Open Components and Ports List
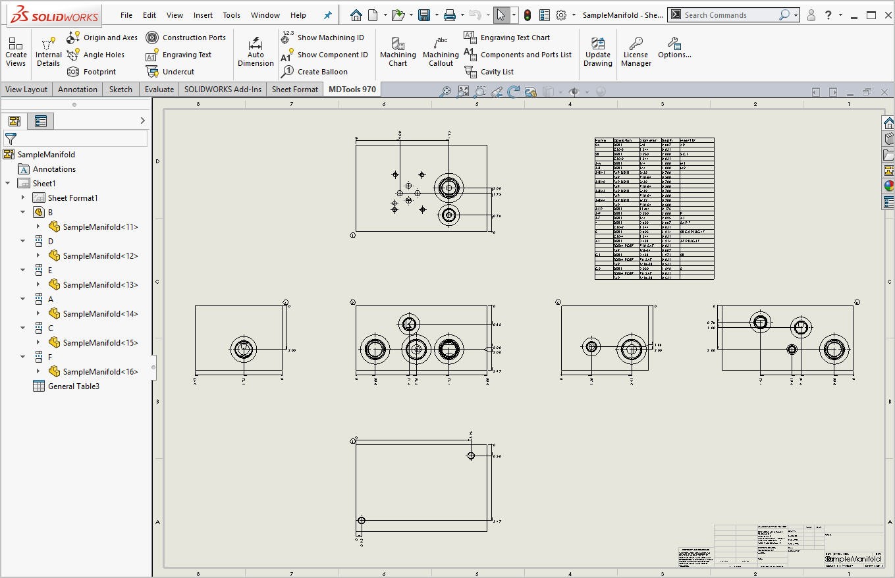The height and width of the screenshot is (578, 895). 518,55
